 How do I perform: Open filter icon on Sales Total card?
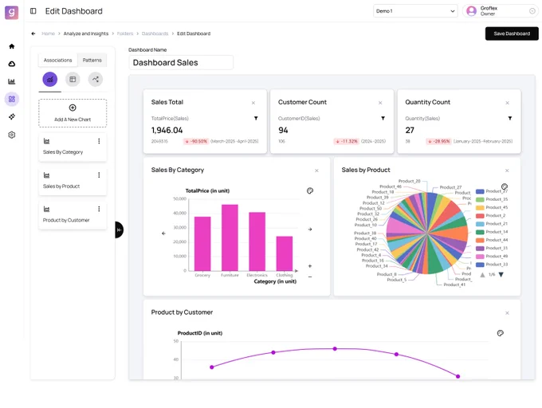[256, 118]
